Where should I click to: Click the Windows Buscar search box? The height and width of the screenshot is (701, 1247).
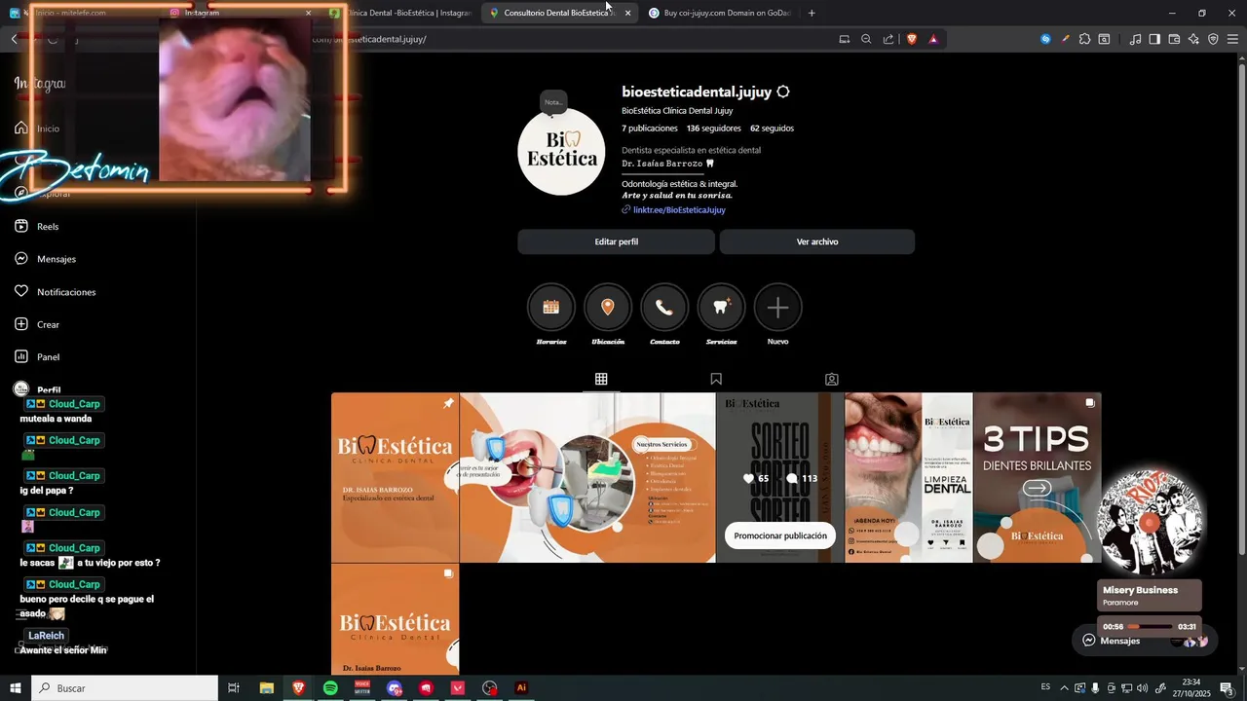click(x=125, y=687)
